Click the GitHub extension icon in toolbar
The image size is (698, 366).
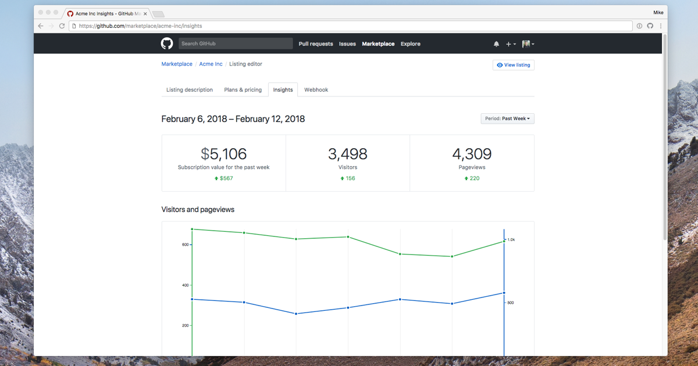coord(650,26)
